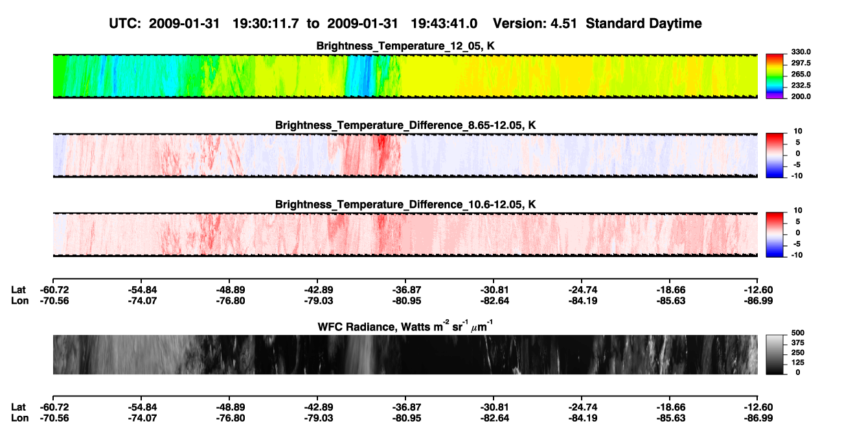This screenshot has height=432, width=842.
Task: Click the red-blue color bar beside the 10.6-12.05 panel
Action: (x=773, y=234)
